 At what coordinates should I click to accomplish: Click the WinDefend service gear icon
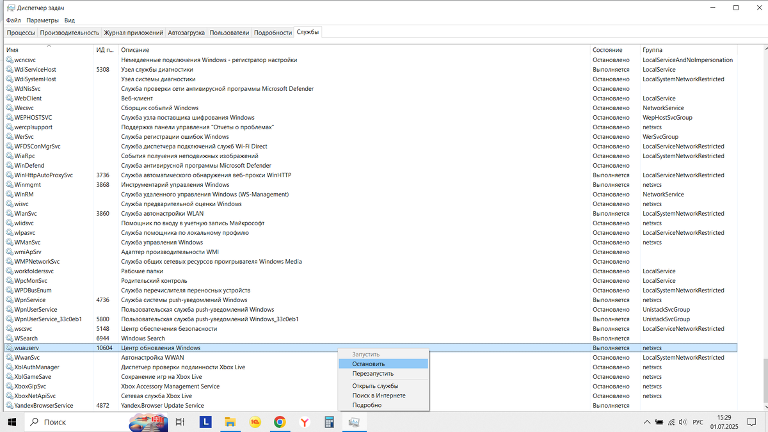pyautogui.click(x=9, y=166)
